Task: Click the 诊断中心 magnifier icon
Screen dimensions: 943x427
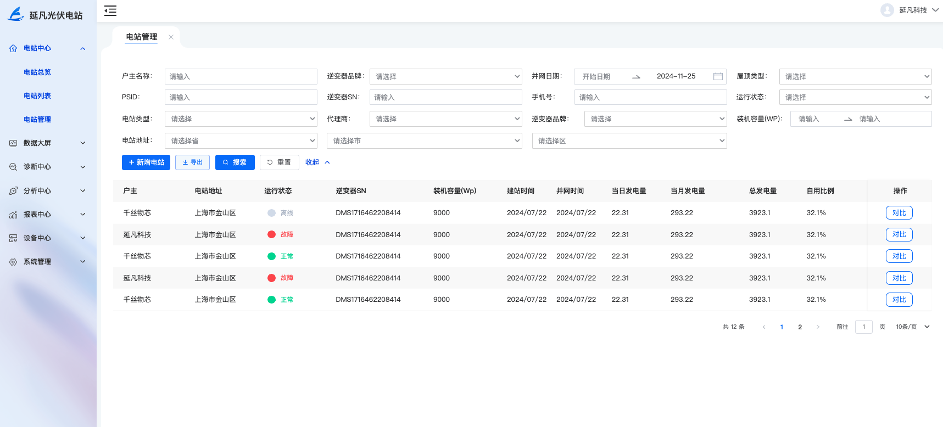Action: (13, 167)
